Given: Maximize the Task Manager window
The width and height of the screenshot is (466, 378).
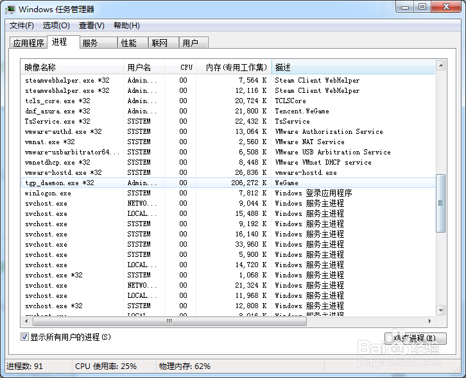Looking at the screenshot, I should (422, 7).
